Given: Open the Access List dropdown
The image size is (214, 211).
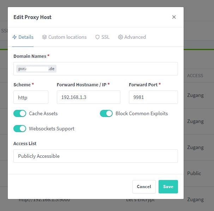Looking at the screenshot, I should tap(96, 156).
